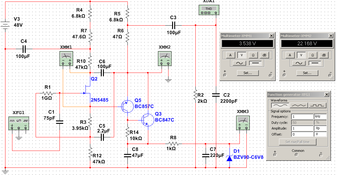Select the Q3 BC847C transistor symbol

point(148,120)
